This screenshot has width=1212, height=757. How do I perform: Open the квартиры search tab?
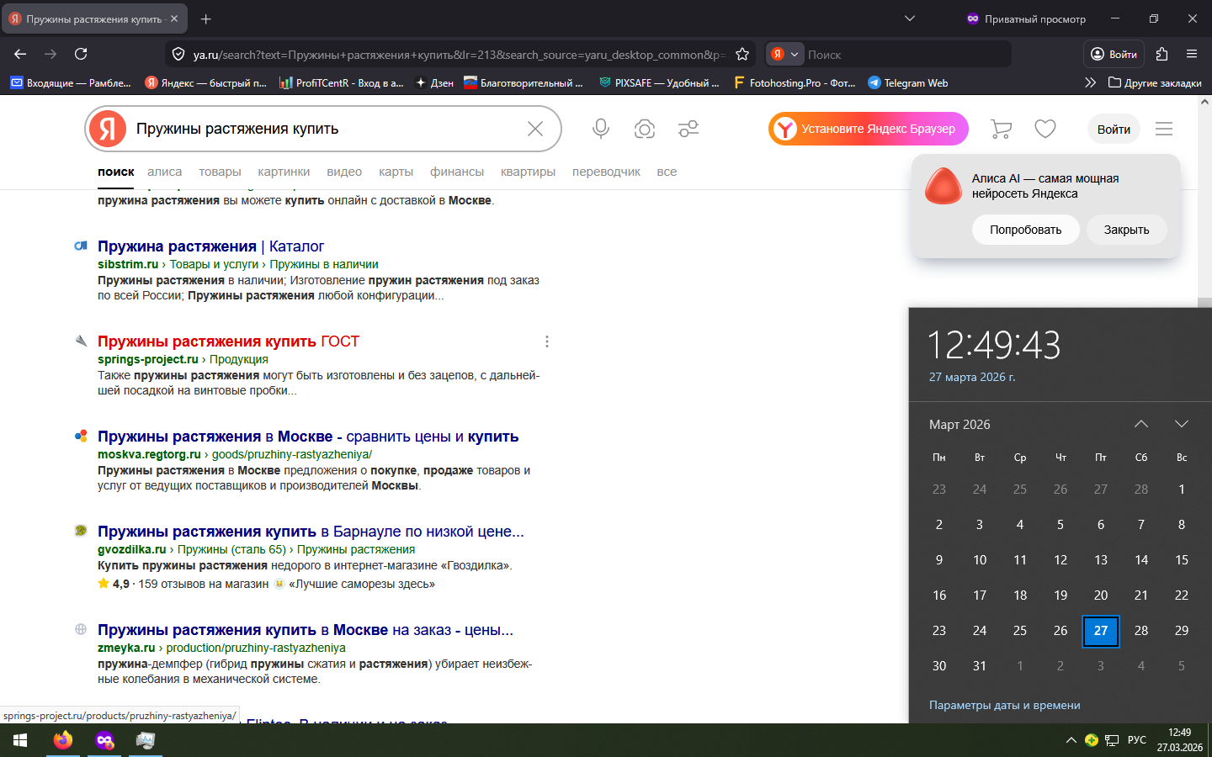528,172
